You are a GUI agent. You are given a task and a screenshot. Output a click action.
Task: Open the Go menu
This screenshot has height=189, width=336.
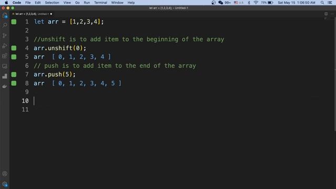(x=77, y=3)
